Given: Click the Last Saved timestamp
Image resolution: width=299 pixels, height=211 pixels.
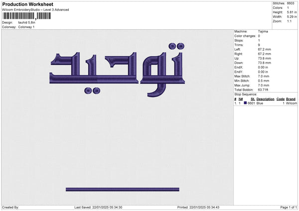Looking at the screenshot, I should pos(98,208).
